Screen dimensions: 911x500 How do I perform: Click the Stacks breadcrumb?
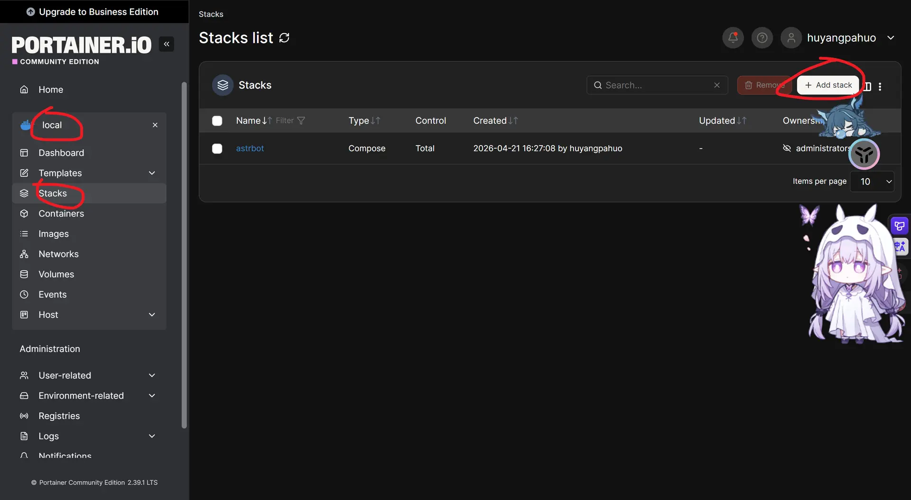pos(211,14)
